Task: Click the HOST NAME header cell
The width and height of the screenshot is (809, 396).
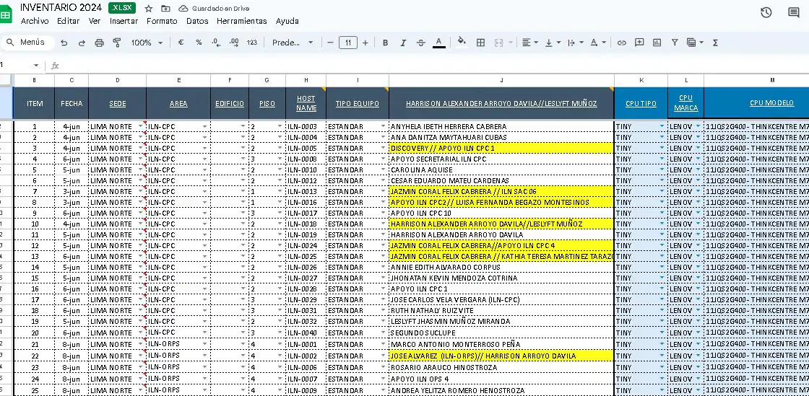Action: pyautogui.click(x=306, y=103)
